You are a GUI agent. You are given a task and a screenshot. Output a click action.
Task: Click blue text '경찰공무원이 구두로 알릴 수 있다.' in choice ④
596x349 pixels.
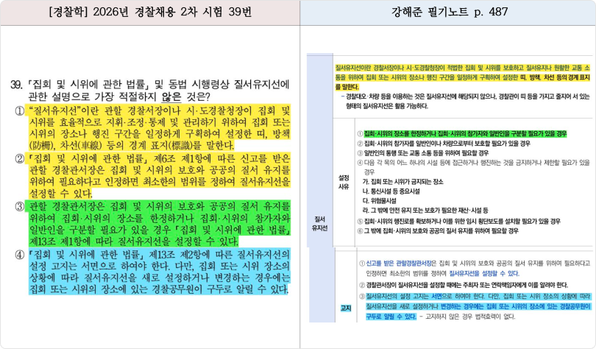coord(220,289)
